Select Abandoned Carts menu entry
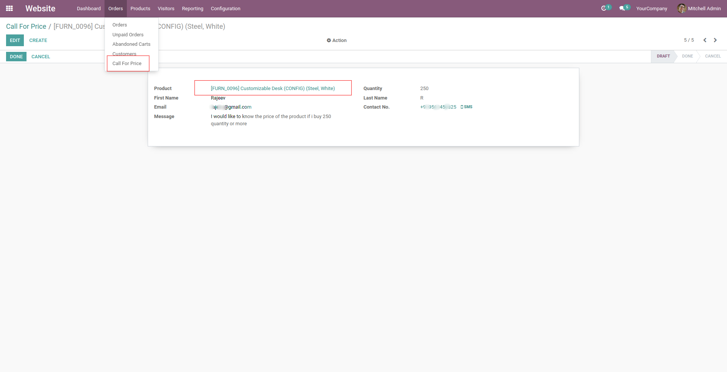Screen dimensions: 727x372 coord(131,44)
